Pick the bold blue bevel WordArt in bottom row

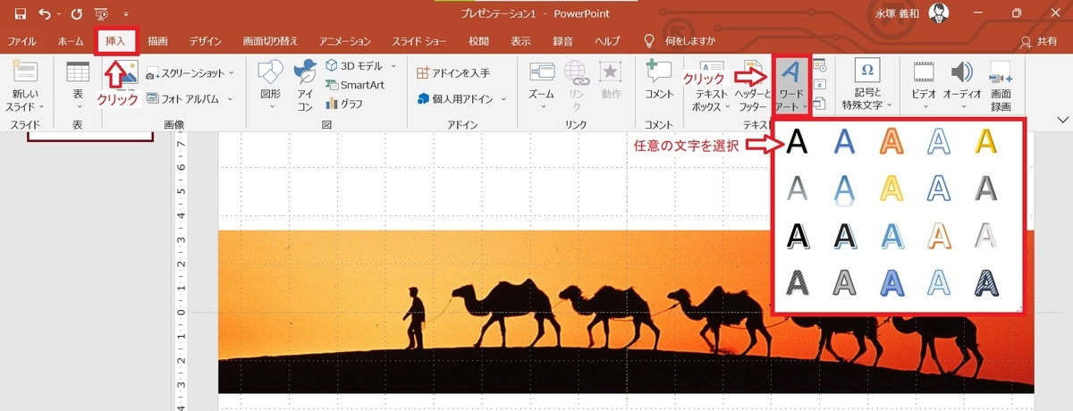point(893,282)
